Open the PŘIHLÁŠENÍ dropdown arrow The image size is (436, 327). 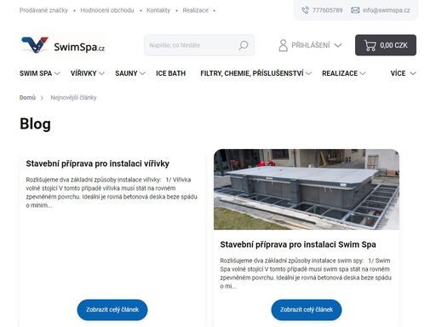pyautogui.click(x=338, y=45)
